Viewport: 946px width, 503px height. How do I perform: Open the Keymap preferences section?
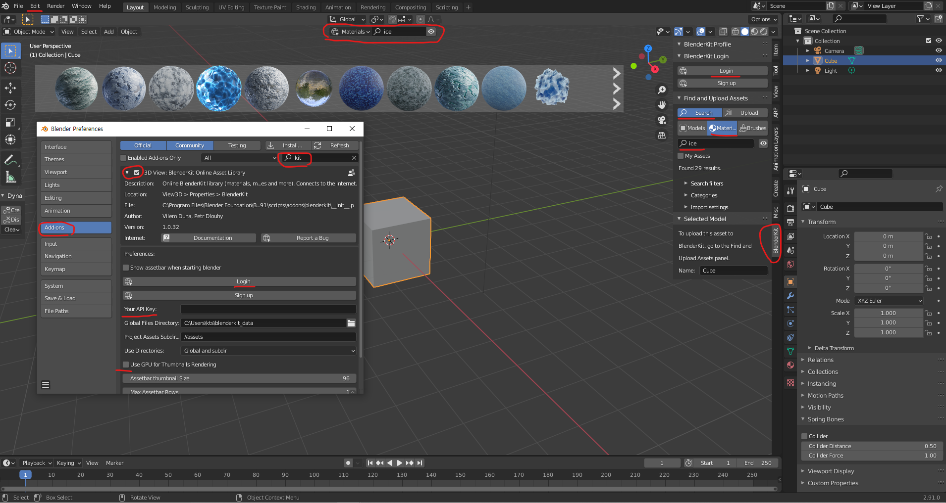76,269
